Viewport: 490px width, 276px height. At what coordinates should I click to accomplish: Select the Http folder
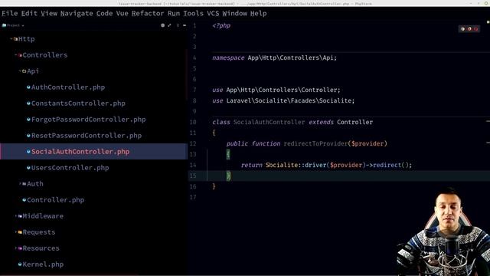click(x=26, y=39)
